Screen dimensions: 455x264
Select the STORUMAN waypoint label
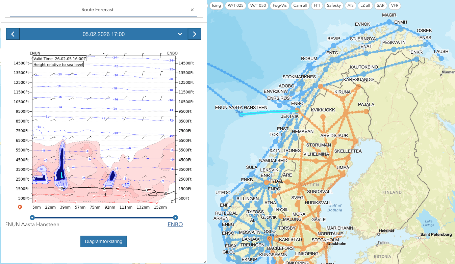tap(319, 145)
